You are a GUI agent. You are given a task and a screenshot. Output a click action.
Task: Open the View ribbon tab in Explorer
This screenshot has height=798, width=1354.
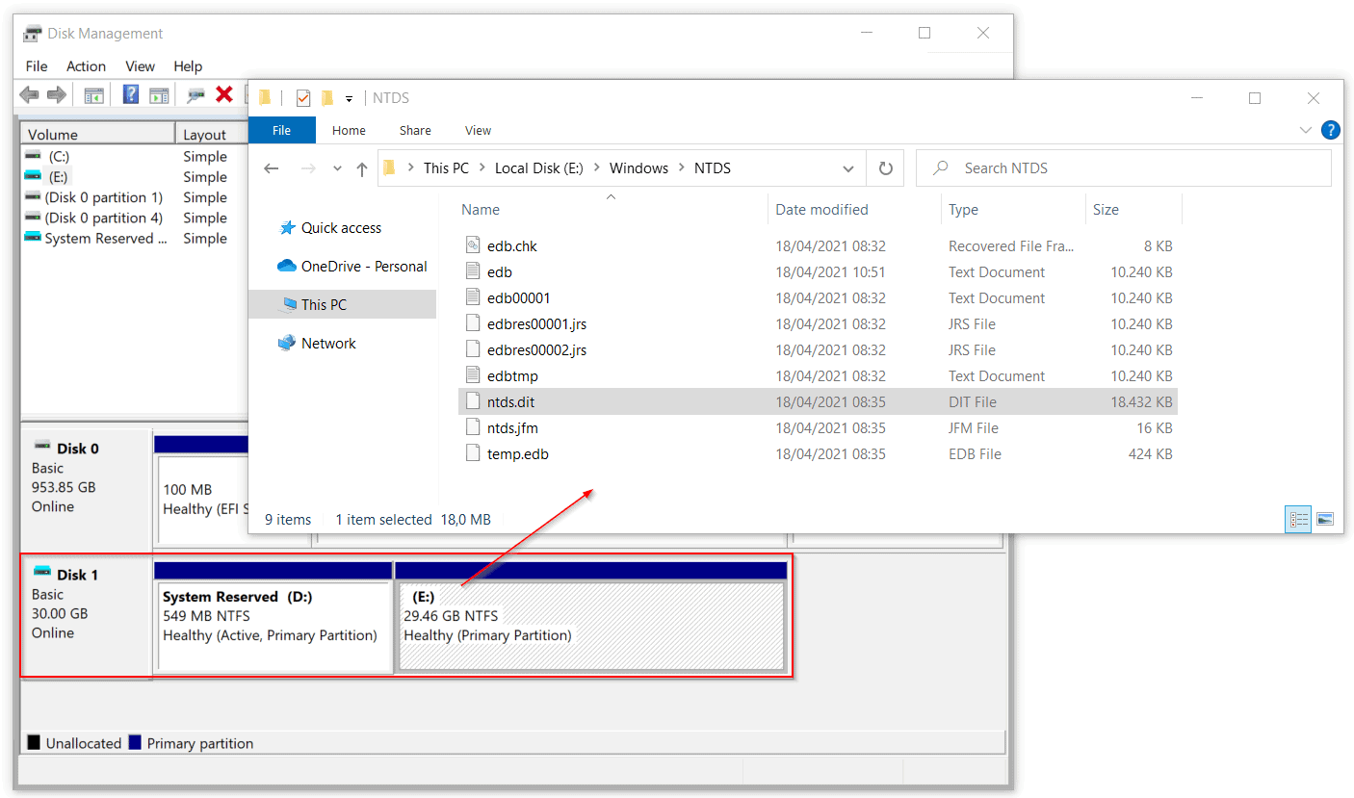pos(478,130)
